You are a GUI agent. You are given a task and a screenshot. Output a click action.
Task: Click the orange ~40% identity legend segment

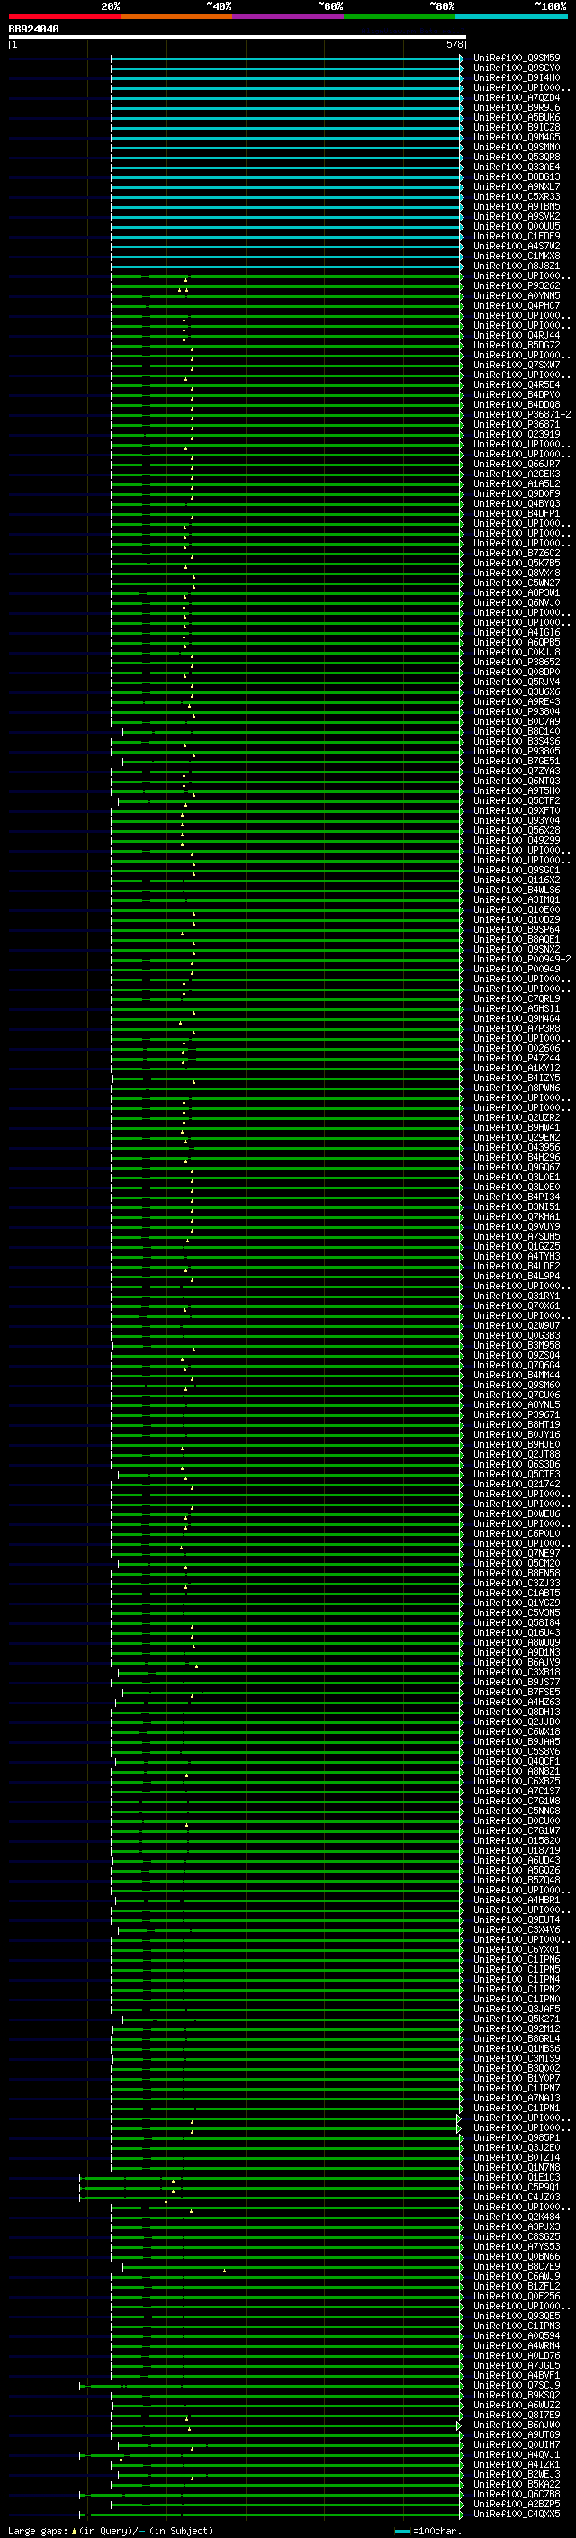tap(176, 16)
